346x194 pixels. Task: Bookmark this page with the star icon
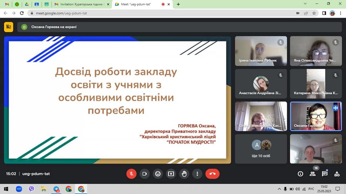[x=314, y=13]
